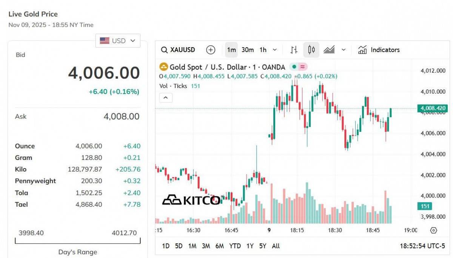Open the Indicators panel
Image resolution: width=453 pixels, height=258 pixels.
coord(379,49)
